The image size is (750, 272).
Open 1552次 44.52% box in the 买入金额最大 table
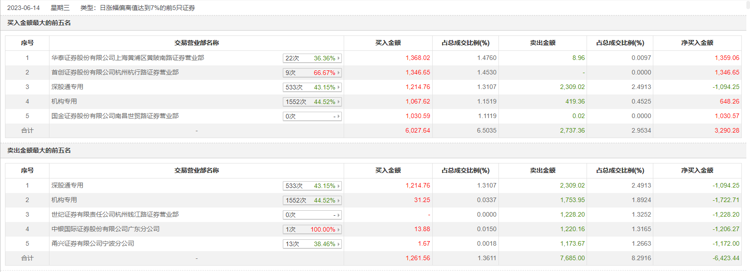pyautogui.click(x=312, y=102)
